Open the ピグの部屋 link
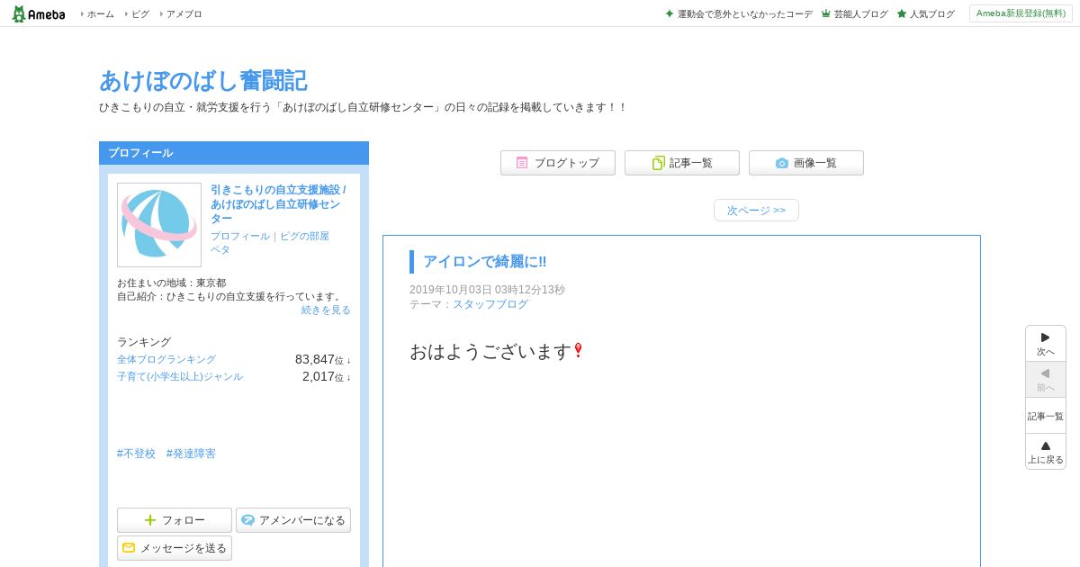 click(304, 236)
